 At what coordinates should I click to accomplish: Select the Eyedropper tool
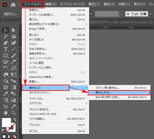tap(6, 93)
